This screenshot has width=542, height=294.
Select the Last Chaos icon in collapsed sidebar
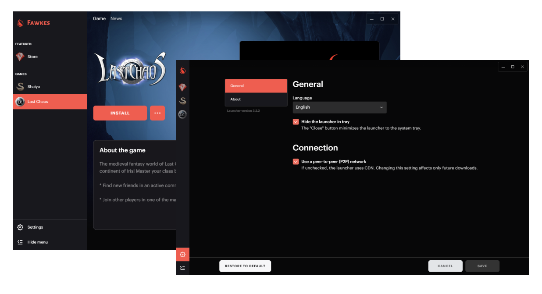point(183,114)
